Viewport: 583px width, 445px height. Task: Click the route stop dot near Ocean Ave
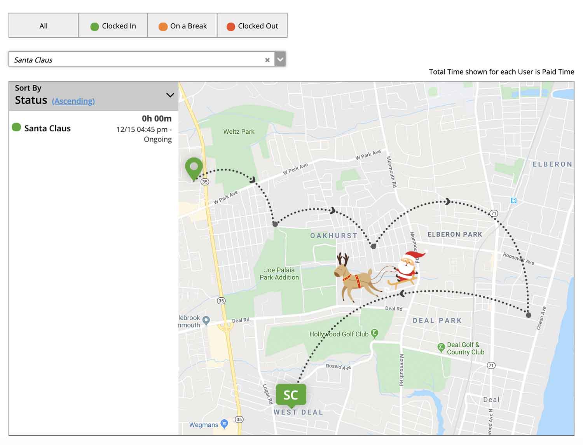[529, 315]
